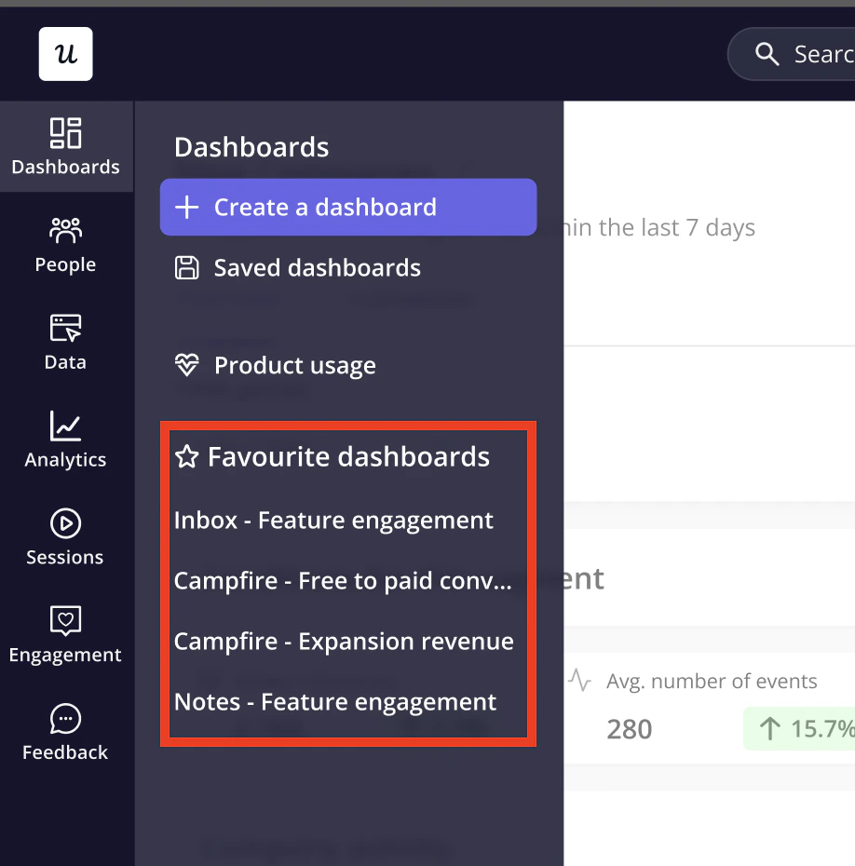Open Campfire - Free to paid conv... dashboard

point(343,581)
